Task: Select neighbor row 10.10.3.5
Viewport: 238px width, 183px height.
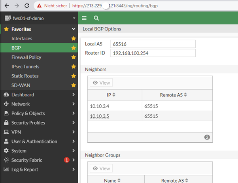Action: pos(150,116)
